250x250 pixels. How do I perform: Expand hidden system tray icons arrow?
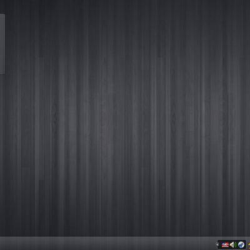pos(217,244)
